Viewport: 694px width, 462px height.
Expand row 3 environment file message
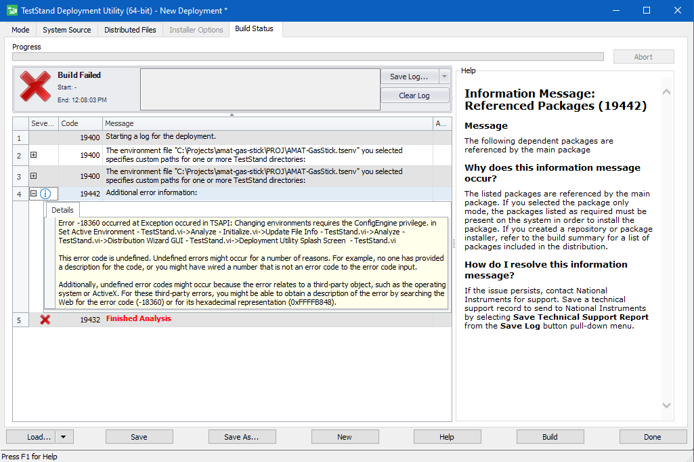pos(33,175)
